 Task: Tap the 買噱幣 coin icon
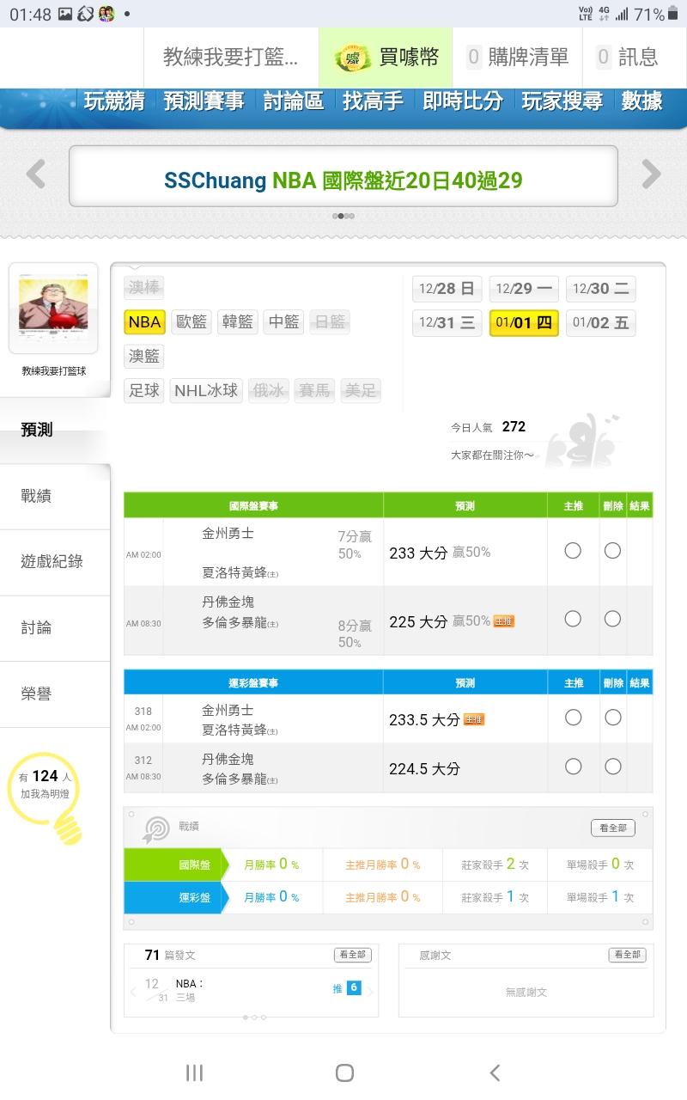[352, 58]
